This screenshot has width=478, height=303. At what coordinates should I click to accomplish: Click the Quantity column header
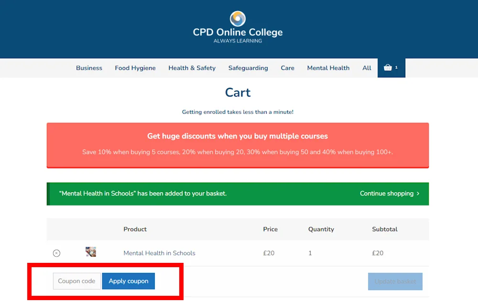click(321, 229)
